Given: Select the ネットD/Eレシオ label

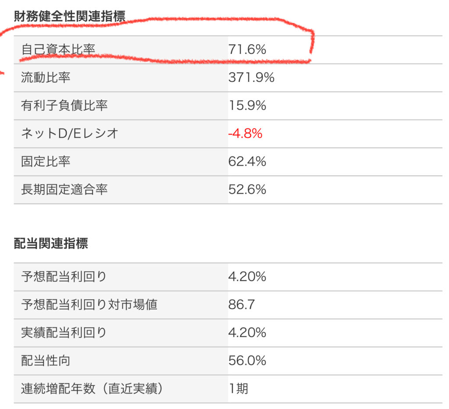Looking at the screenshot, I should (70, 134).
